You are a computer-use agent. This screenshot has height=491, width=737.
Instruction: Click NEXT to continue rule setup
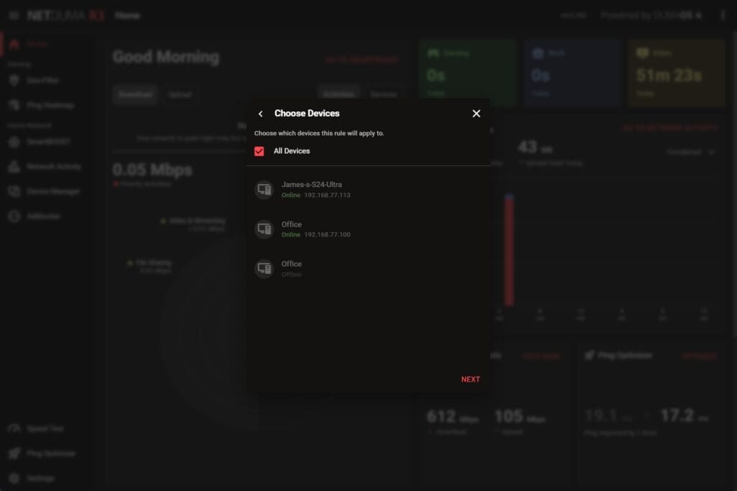pos(470,380)
